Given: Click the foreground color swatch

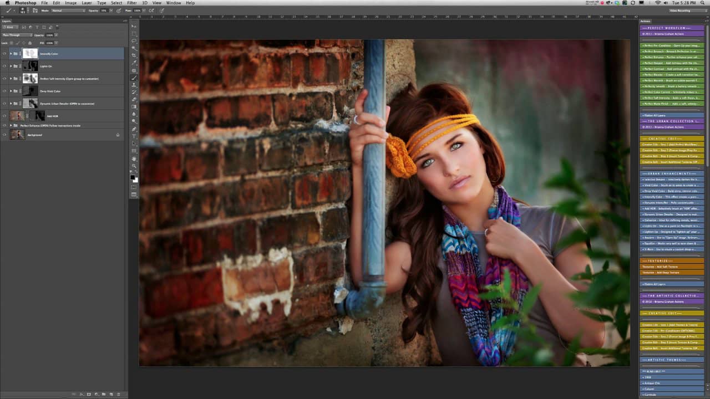Looking at the screenshot, I should (133, 177).
